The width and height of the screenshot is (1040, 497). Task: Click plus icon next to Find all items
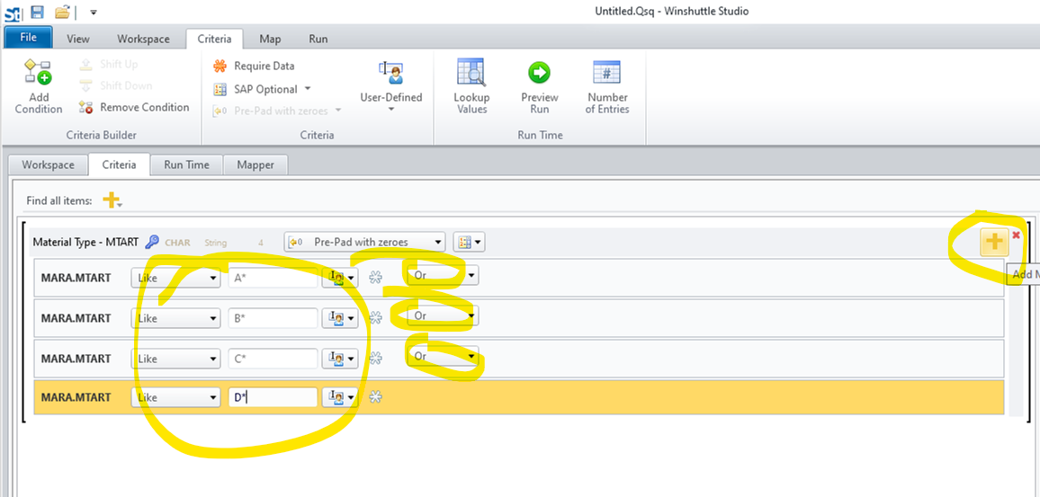coord(112,200)
